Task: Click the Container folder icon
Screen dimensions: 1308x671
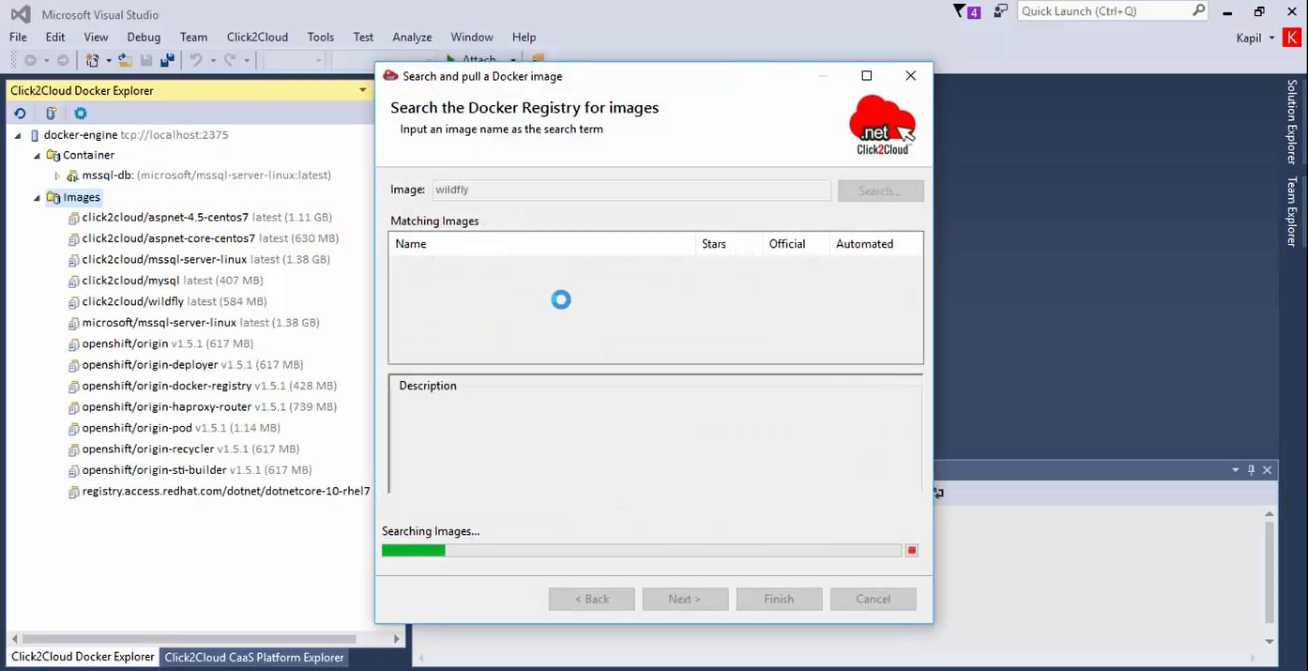Action: click(x=53, y=155)
